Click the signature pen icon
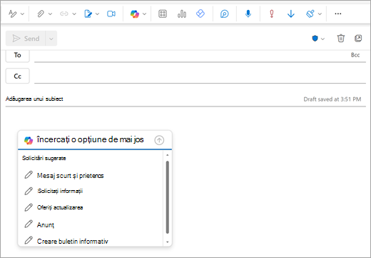 coord(88,14)
